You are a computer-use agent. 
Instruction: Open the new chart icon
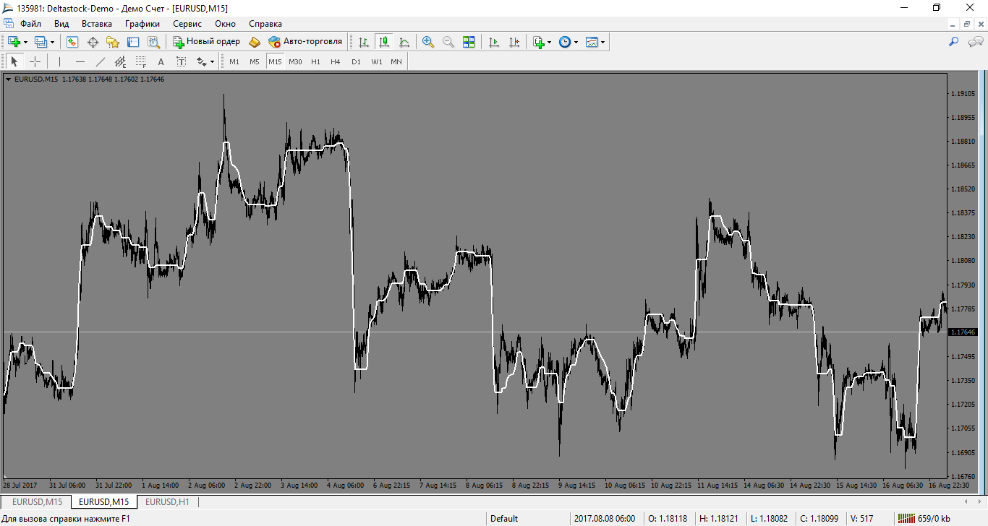point(14,42)
